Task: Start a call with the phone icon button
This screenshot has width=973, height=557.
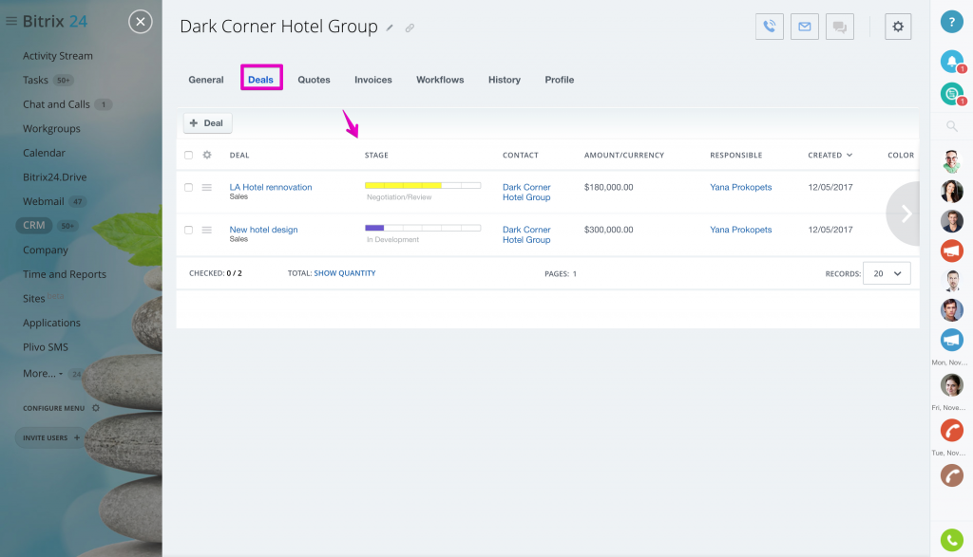Action: click(770, 27)
